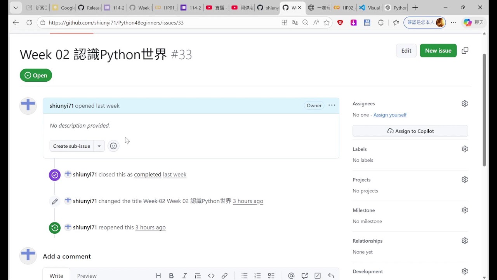Image resolution: width=497 pixels, height=280 pixels.
Task: Click '3 hours ago' in title change event
Action: point(248,201)
